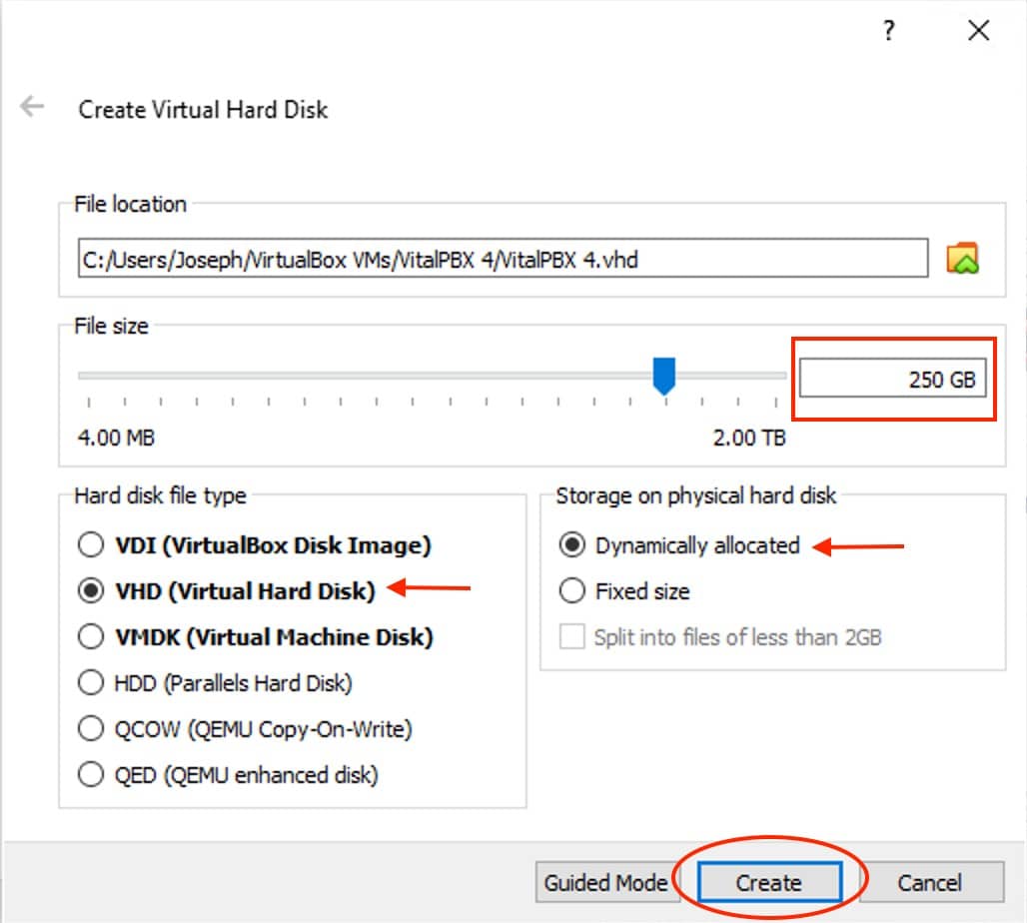Viewport: 1027px width, 923px height.
Task: Click the file size slider handle
Action: click(x=664, y=376)
